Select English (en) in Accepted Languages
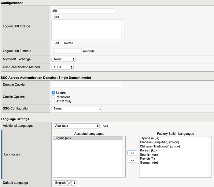 (x=63, y=138)
